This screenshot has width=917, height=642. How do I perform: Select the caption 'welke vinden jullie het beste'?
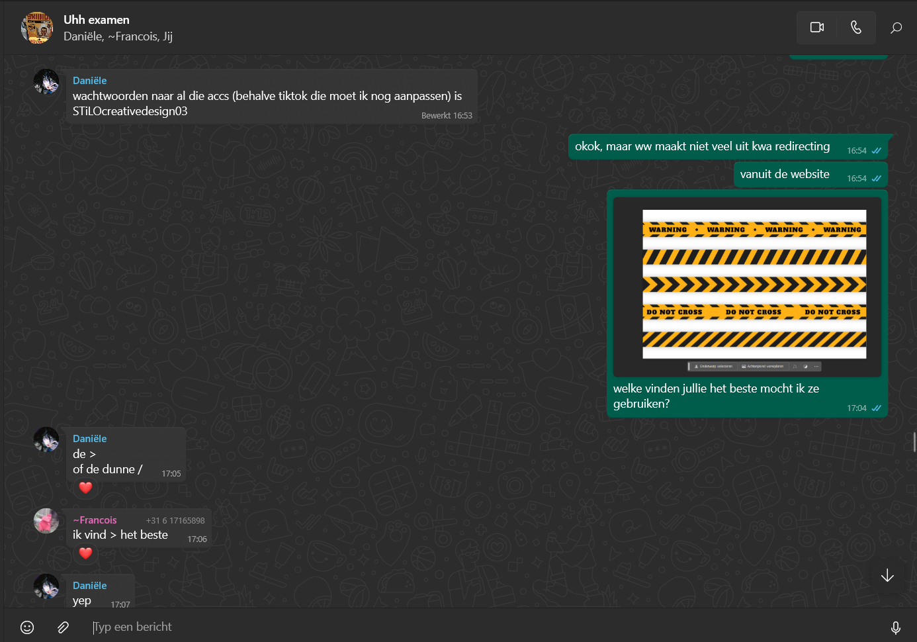point(716,396)
